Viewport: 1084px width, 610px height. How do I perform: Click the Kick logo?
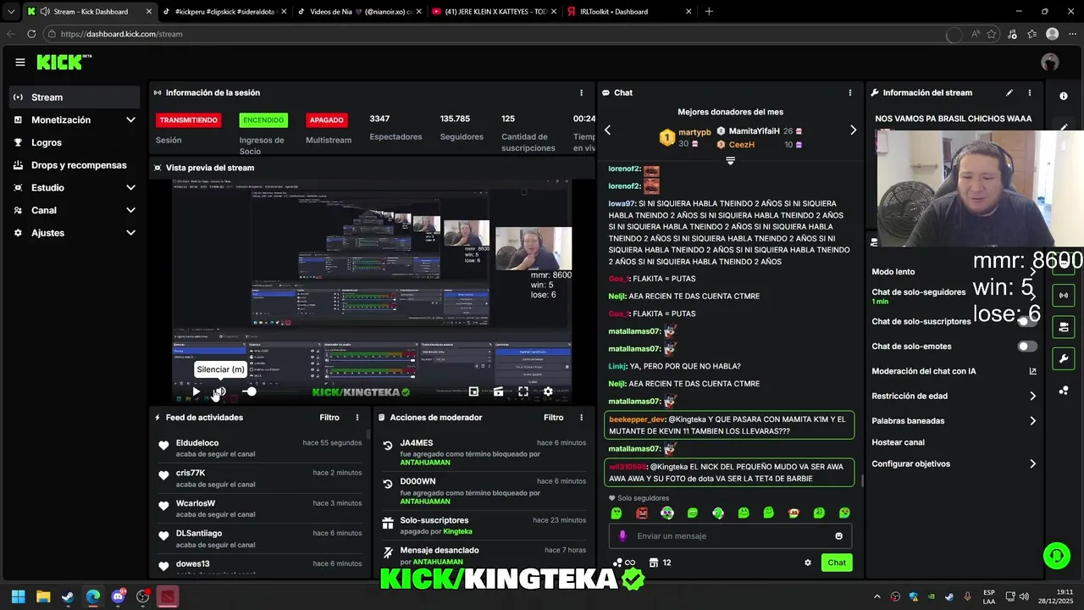click(x=64, y=62)
